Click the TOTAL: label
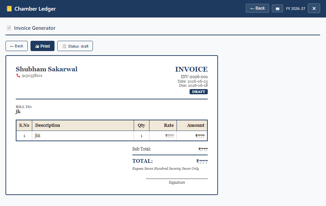 pyautogui.click(x=142, y=161)
